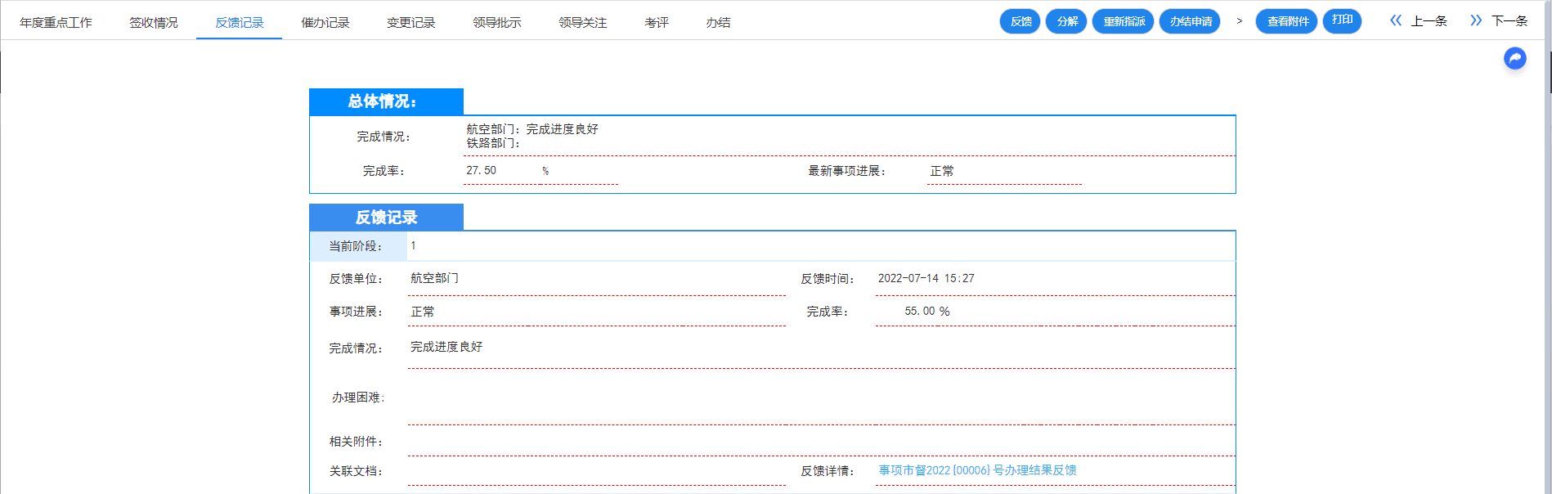Click the 下一条 link text
1552x494 pixels.
point(1509,21)
